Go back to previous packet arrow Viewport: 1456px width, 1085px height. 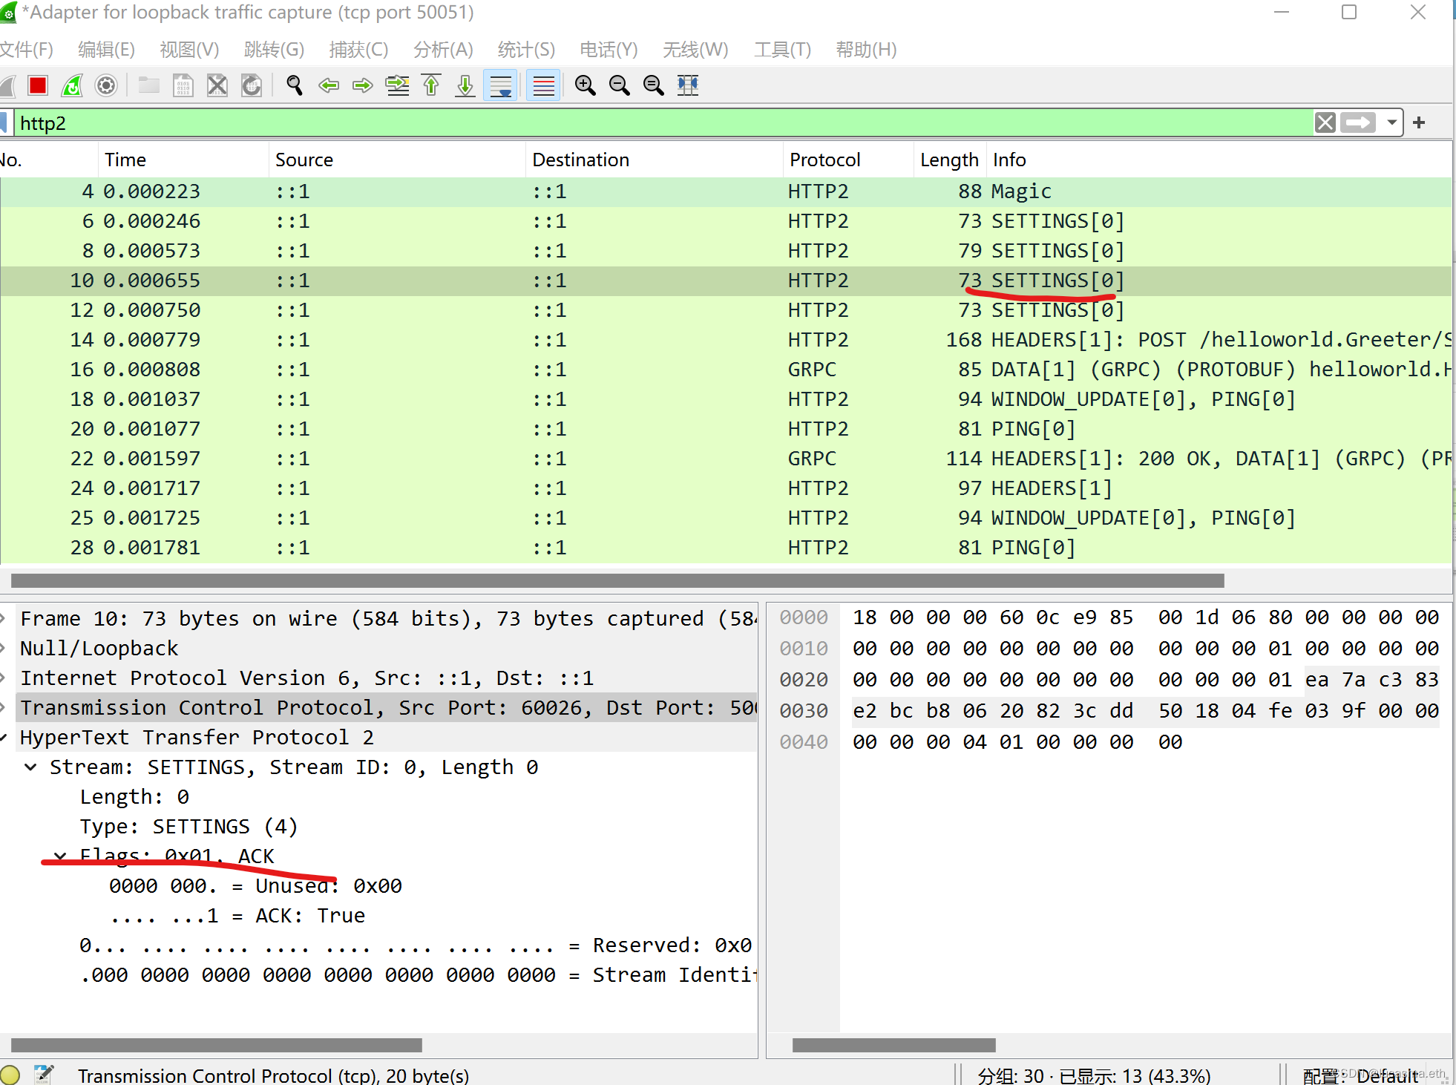(x=329, y=85)
